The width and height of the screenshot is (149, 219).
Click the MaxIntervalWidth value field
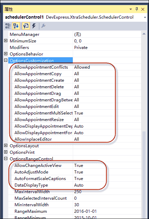pyautogui.click(x=107, y=192)
